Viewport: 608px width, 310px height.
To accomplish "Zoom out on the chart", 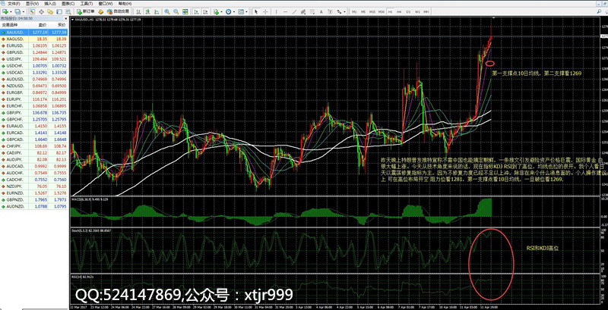I will [176, 11].
